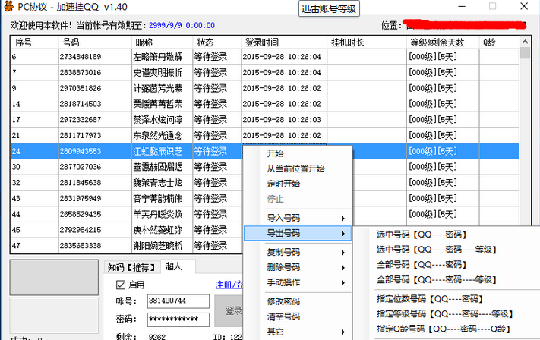Image resolution: width=540 pixels, height=340 pixels.
Task: Sort by 序号 column header
Action: (34, 42)
